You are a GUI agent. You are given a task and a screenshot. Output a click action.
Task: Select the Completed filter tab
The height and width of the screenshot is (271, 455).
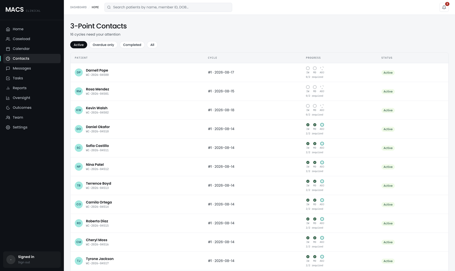[x=132, y=45]
